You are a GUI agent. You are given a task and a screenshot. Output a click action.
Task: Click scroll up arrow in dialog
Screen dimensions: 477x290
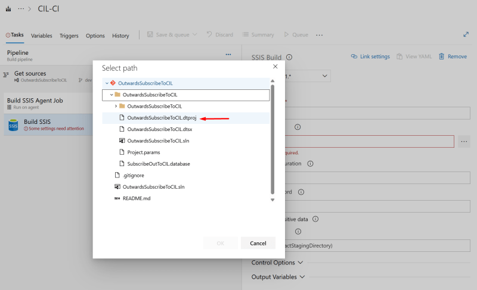click(272, 81)
